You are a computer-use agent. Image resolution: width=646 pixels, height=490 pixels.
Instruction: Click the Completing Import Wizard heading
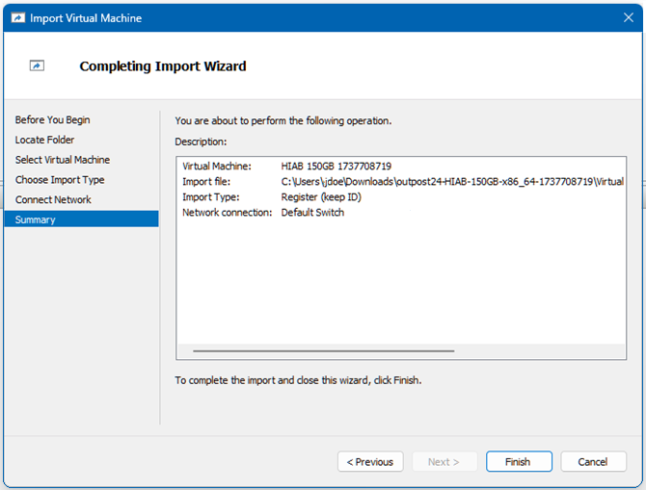pyautogui.click(x=163, y=66)
